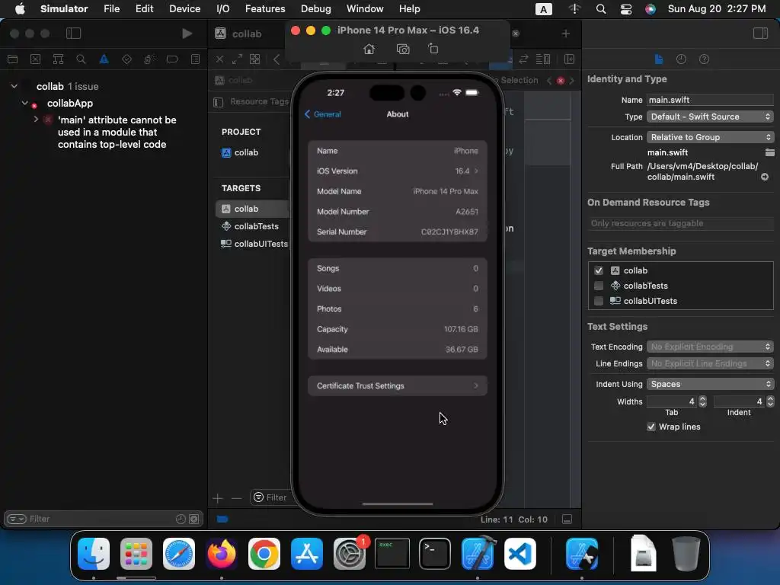780x585 pixels.
Task: Open Spotlight search in menu bar
Action: [601, 9]
